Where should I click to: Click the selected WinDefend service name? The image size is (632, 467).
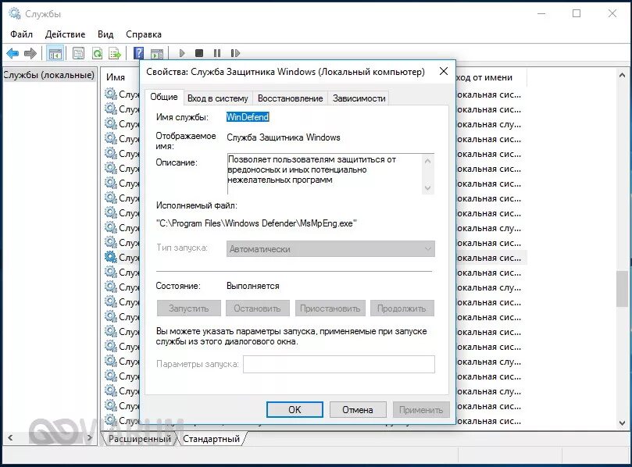(x=248, y=117)
